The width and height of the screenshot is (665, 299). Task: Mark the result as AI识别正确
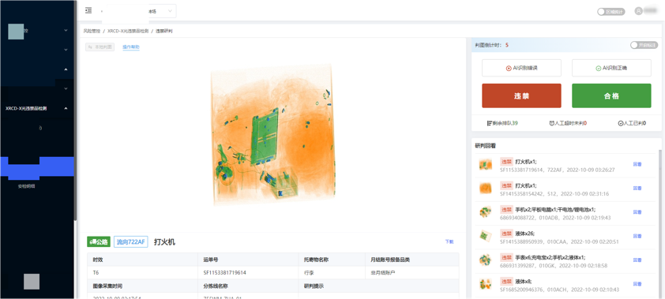tap(611, 68)
